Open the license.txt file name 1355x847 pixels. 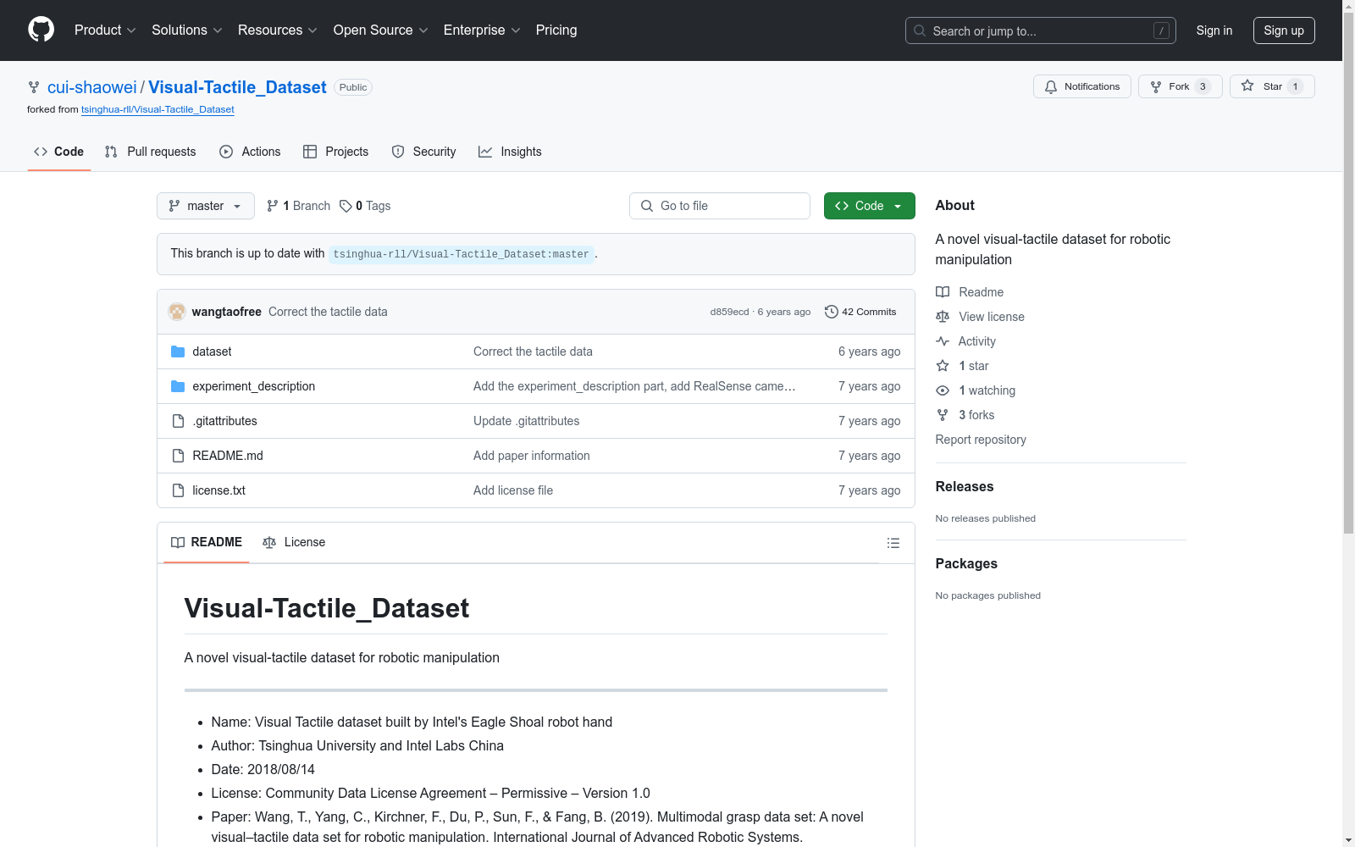(218, 490)
